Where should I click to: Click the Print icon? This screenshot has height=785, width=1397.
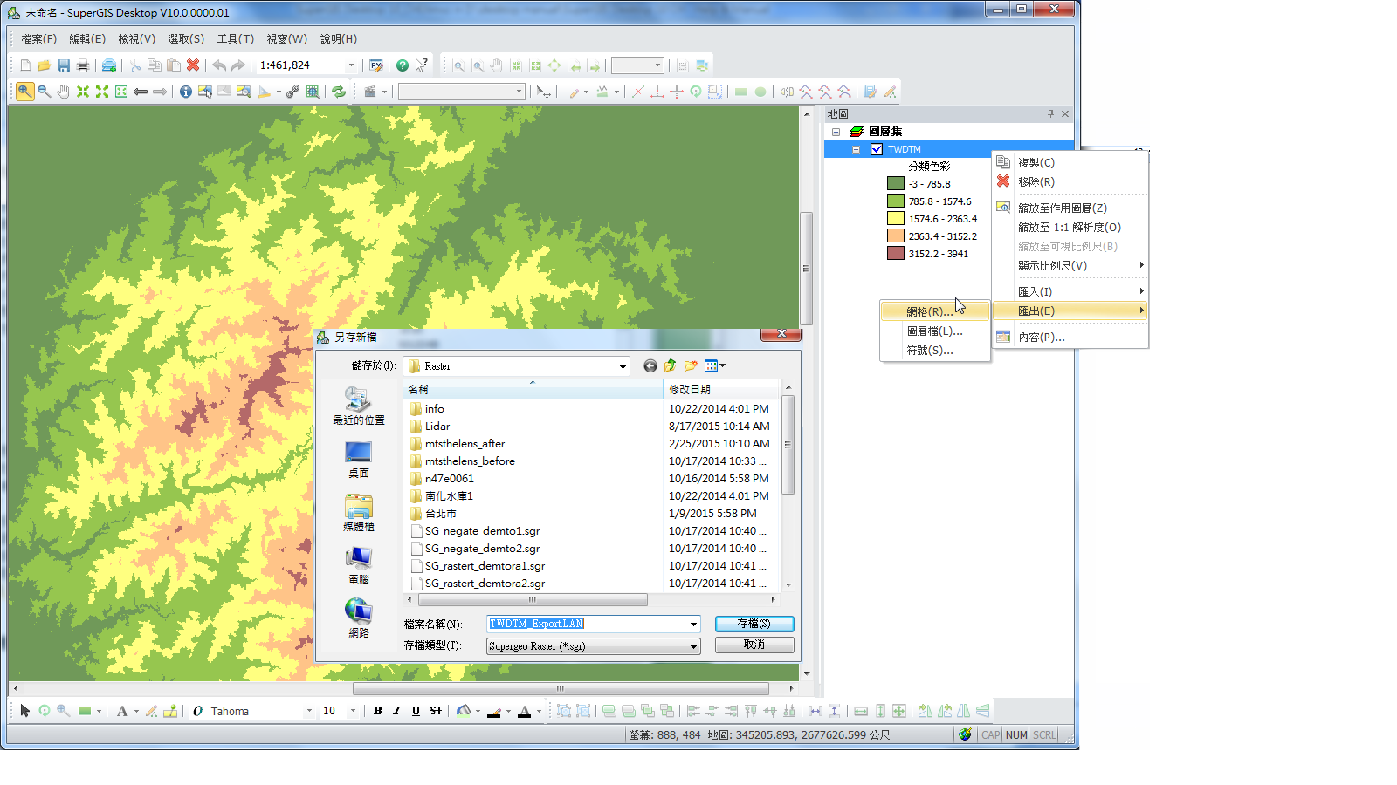[x=83, y=65]
